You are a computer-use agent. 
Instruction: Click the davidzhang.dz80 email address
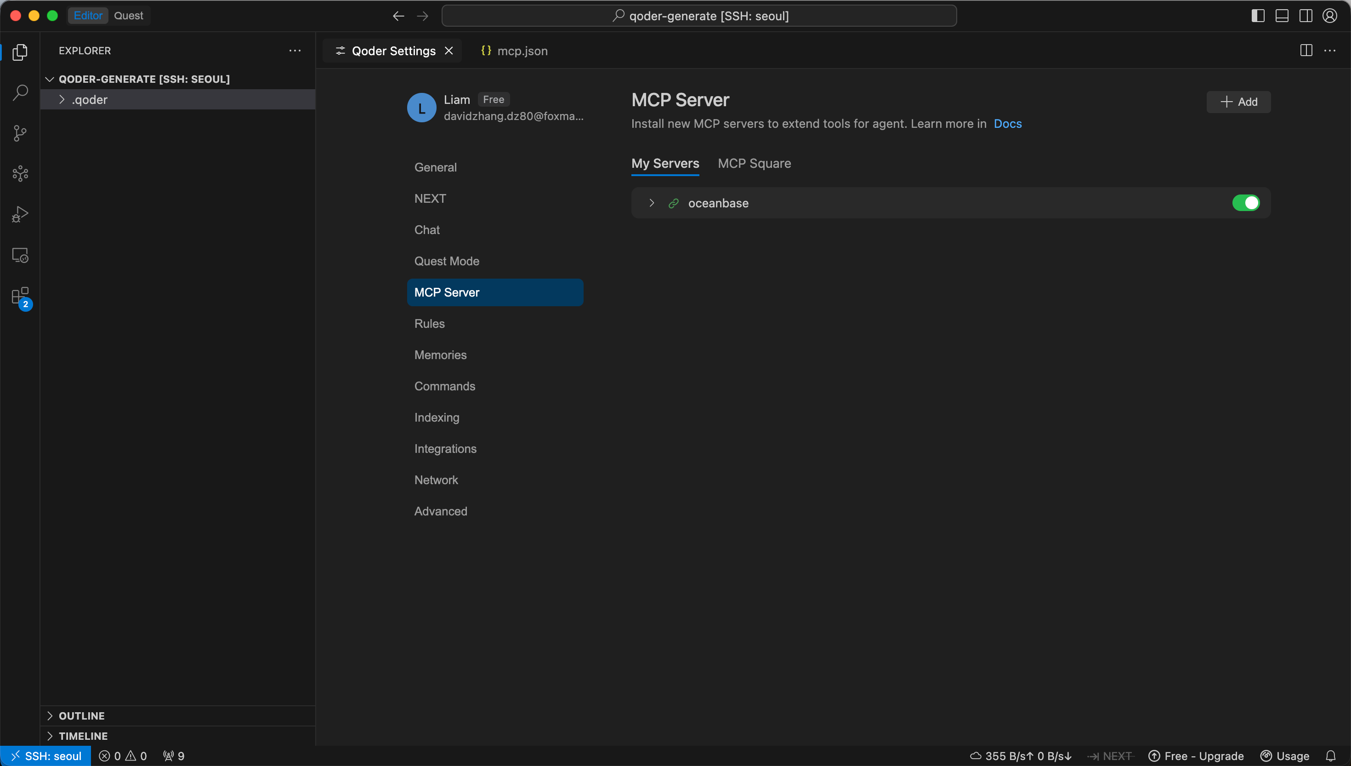point(514,116)
